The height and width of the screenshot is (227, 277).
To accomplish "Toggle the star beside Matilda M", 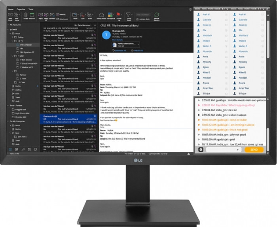I will click(x=226, y=35).
